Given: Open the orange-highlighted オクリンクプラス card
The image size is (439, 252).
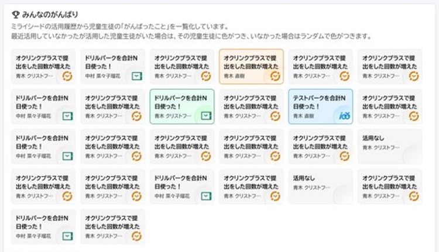Looking at the screenshot, I should 252,66.
